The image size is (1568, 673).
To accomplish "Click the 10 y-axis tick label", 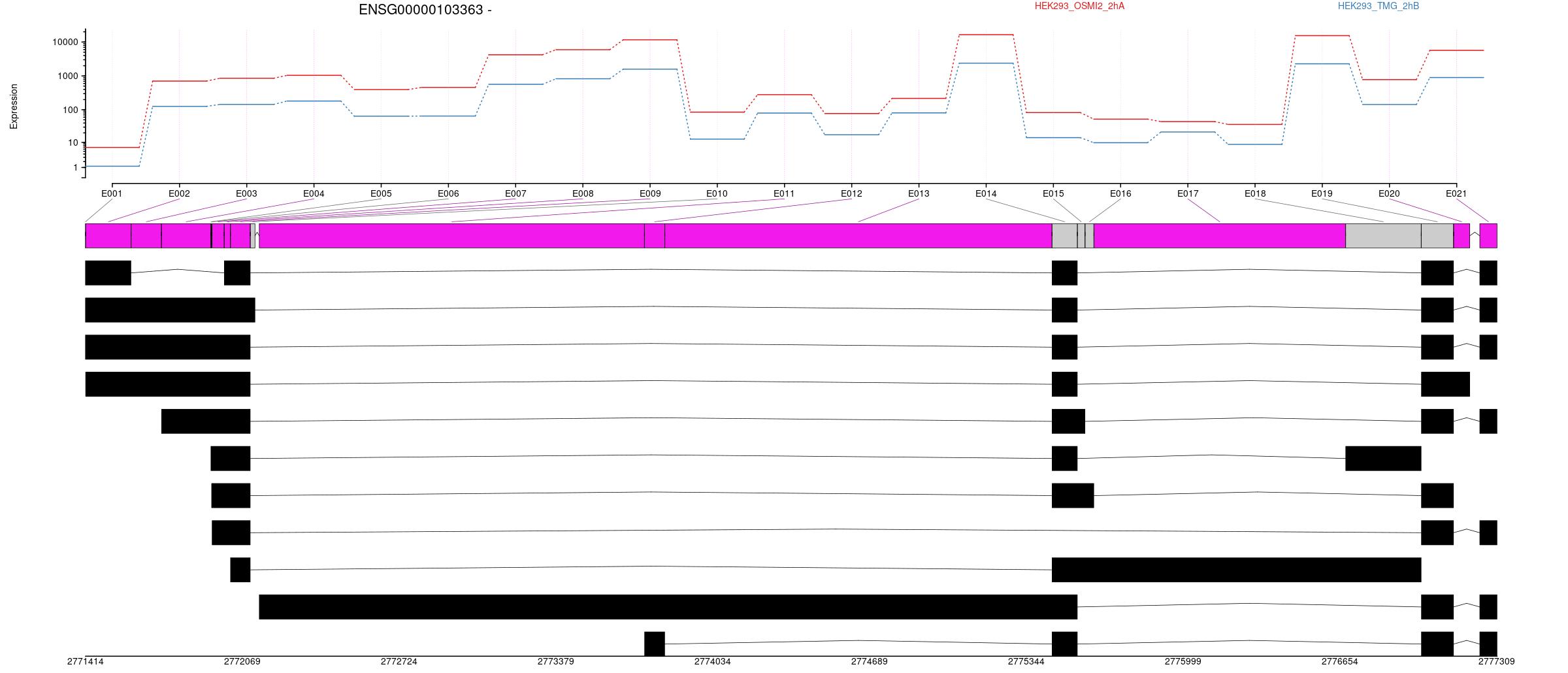I will tap(73, 143).
